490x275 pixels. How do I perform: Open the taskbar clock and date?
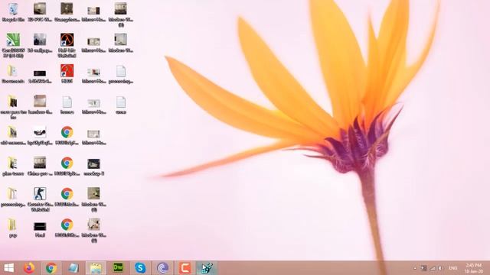tap(474, 268)
